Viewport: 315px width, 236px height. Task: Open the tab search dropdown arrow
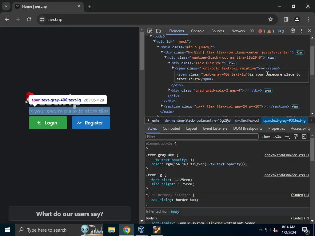coord(6,6)
